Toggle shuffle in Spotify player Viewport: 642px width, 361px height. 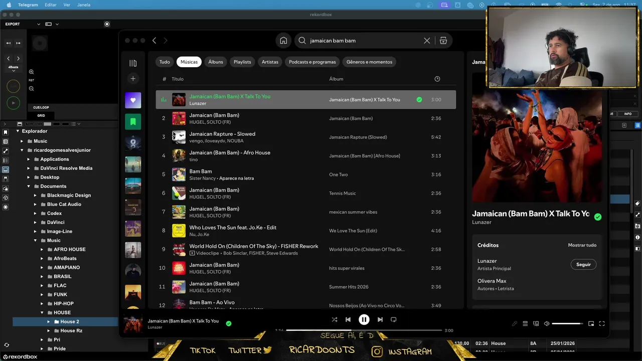tap(335, 319)
